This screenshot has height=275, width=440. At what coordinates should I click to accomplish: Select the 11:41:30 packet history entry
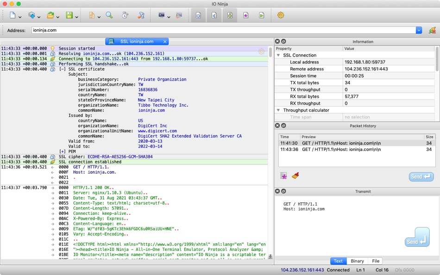point(357,143)
